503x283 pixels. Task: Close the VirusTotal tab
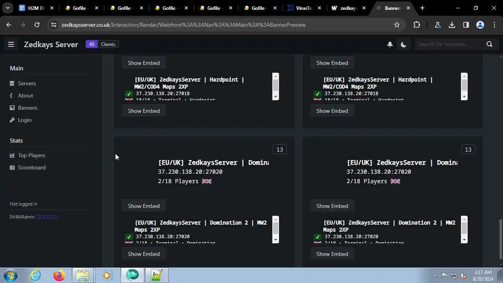coord(320,8)
